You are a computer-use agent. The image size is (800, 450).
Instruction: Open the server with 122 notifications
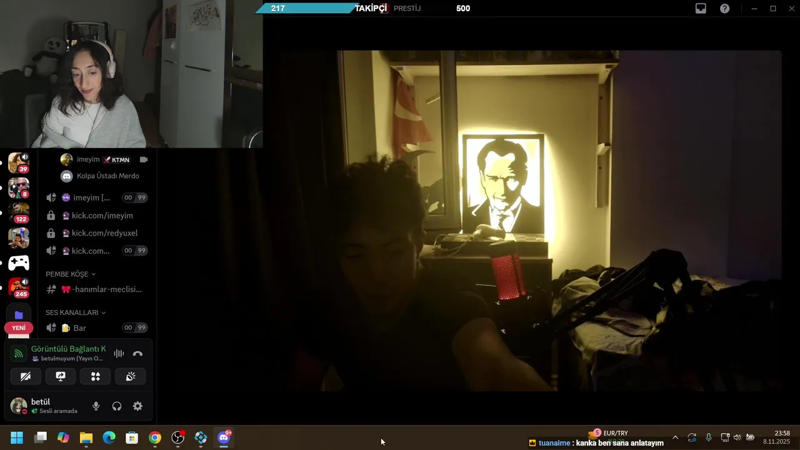[18, 212]
